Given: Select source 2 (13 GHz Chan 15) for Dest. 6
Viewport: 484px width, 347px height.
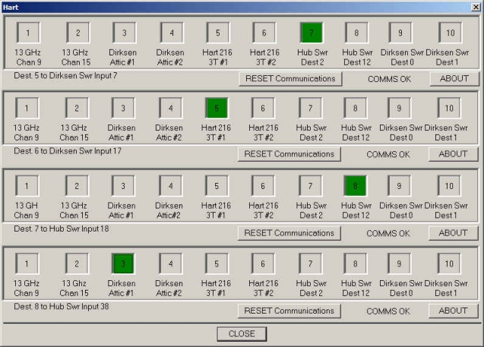Looking at the screenshot, I should point(77,108).
